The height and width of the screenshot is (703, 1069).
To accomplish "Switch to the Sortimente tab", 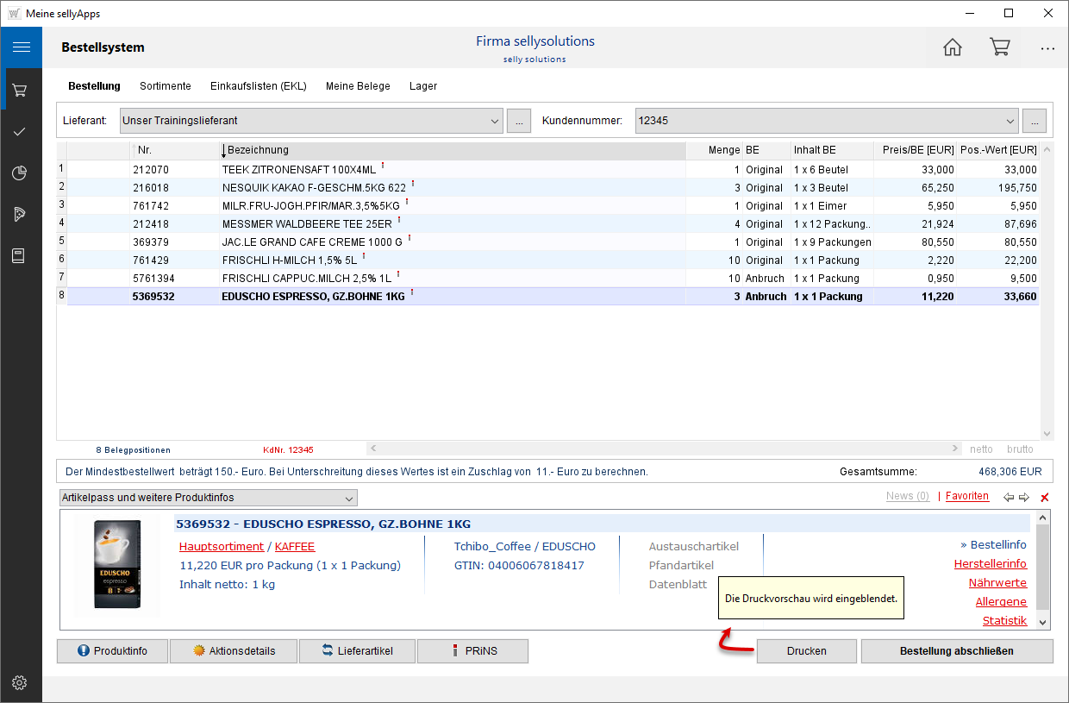I will 166,86.
